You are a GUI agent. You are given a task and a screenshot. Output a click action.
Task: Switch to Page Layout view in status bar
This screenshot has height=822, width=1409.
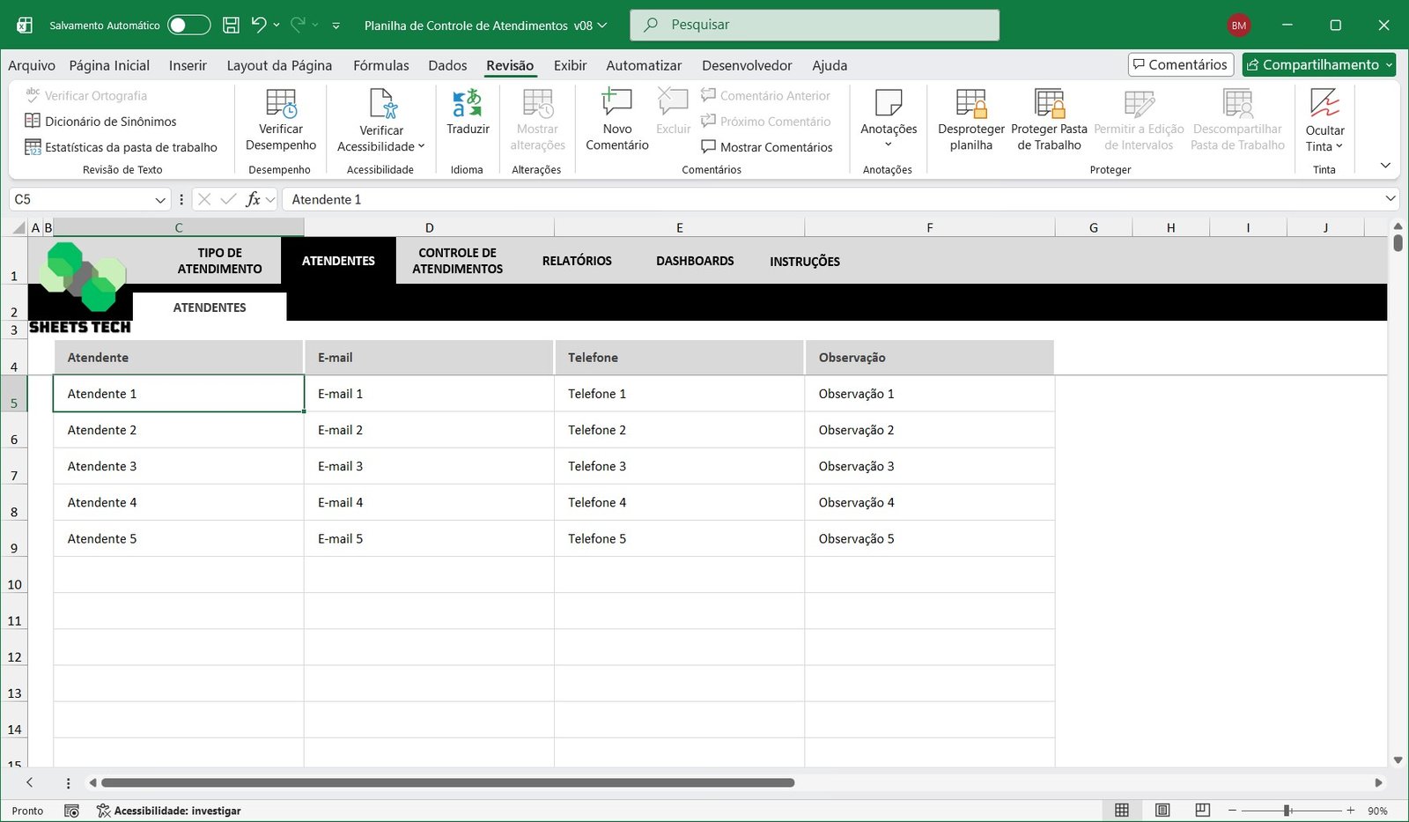1162,811
